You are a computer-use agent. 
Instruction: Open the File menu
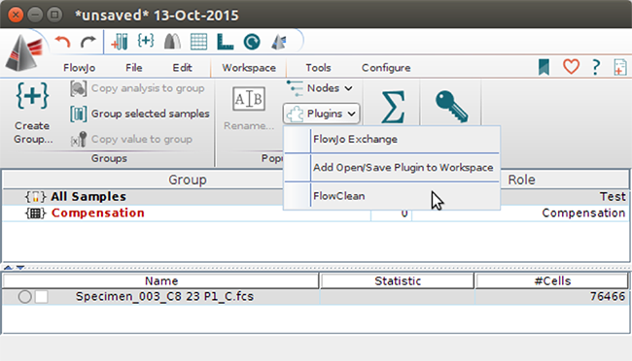pyautogui.click(x=134, y=68)
